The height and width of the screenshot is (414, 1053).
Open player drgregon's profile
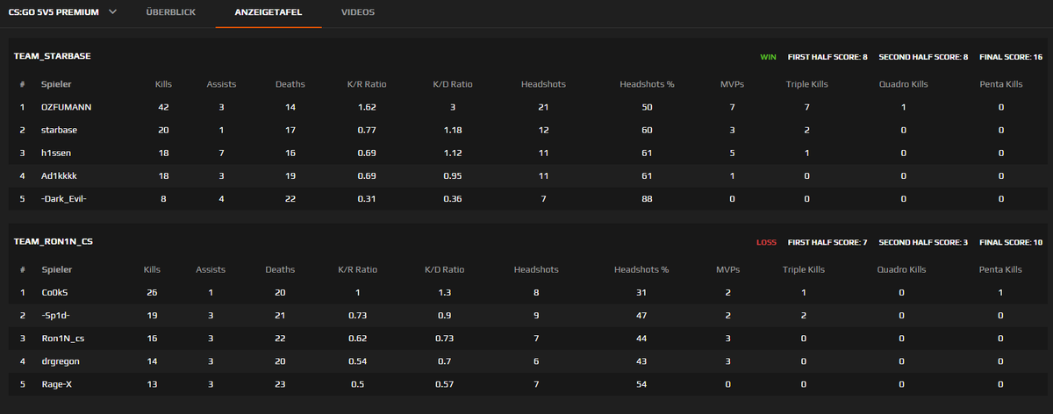(x=61, y=360)
